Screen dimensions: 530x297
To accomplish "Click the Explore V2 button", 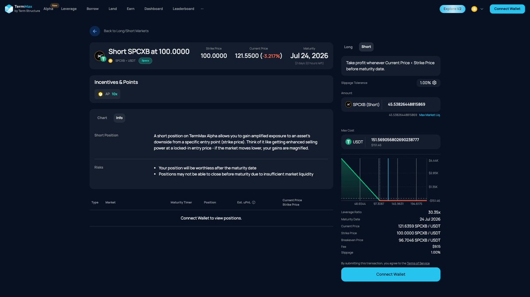I will (x=452, y=9).
